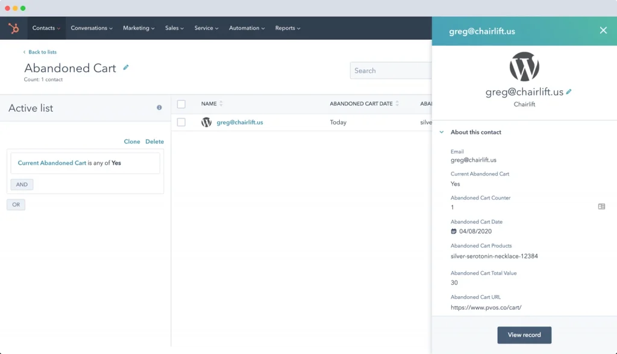Click the info icon beside Active list
Screen dimensions: 617x354
pos(159,108)
